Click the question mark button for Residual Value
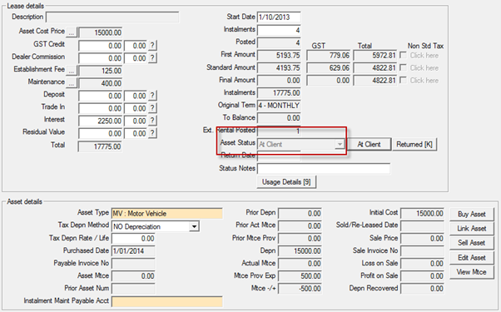 pos(152,133)
